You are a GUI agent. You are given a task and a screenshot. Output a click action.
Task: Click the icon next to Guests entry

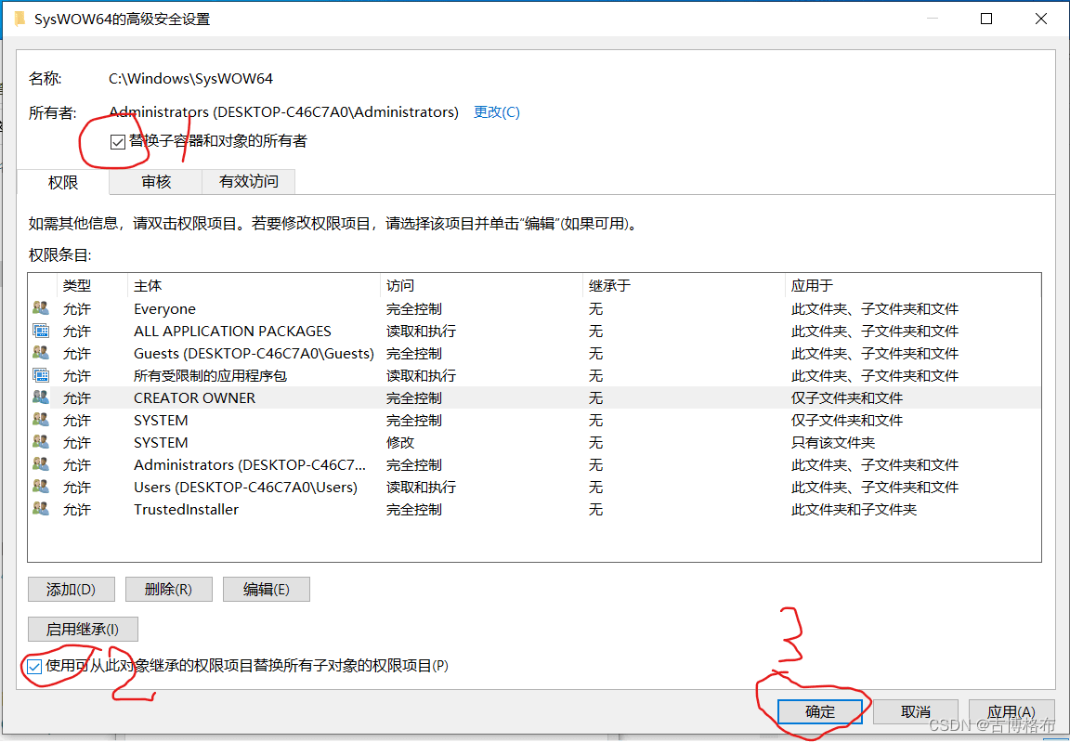pos(40,353)
